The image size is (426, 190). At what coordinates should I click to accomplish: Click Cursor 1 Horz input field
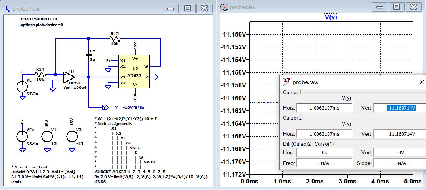(x=324, y=108)
